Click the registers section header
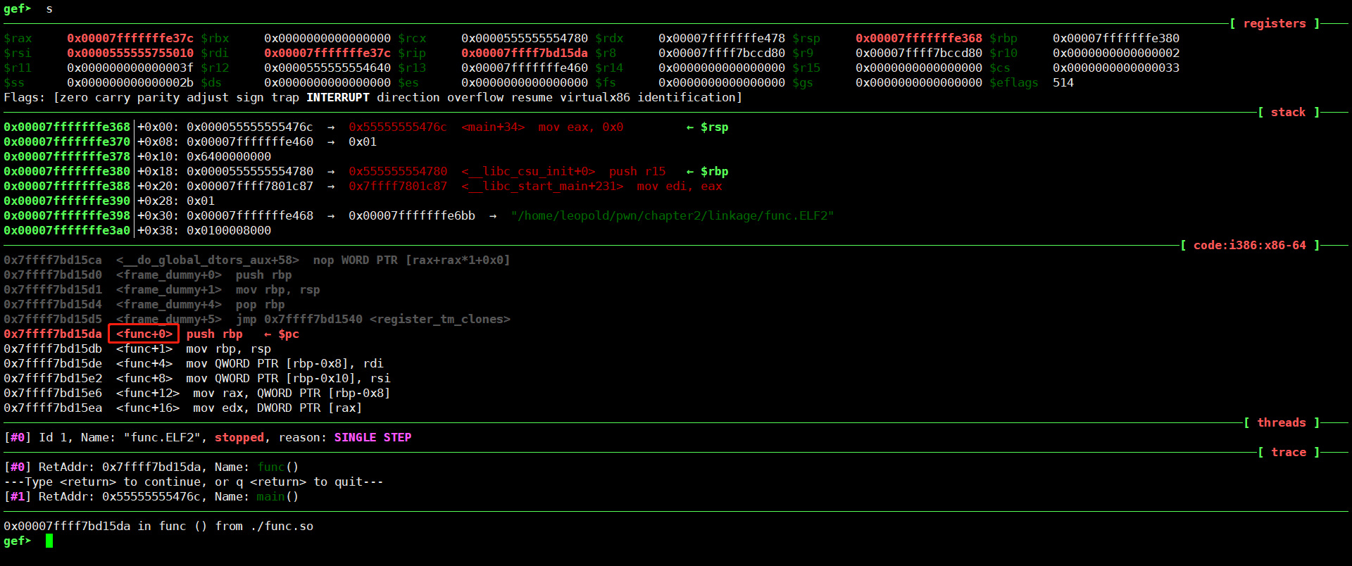 coord(1275,23)
